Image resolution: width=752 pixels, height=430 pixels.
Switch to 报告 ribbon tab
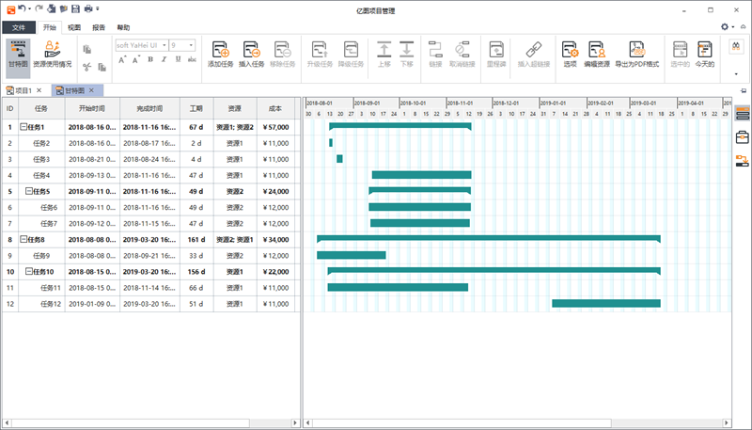click(x=99, y=27)
